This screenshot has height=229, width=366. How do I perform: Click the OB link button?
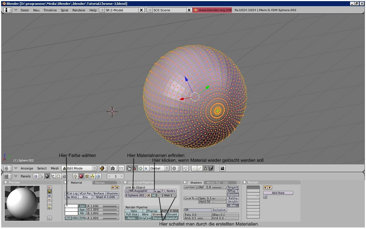click(x=148, y=196)
